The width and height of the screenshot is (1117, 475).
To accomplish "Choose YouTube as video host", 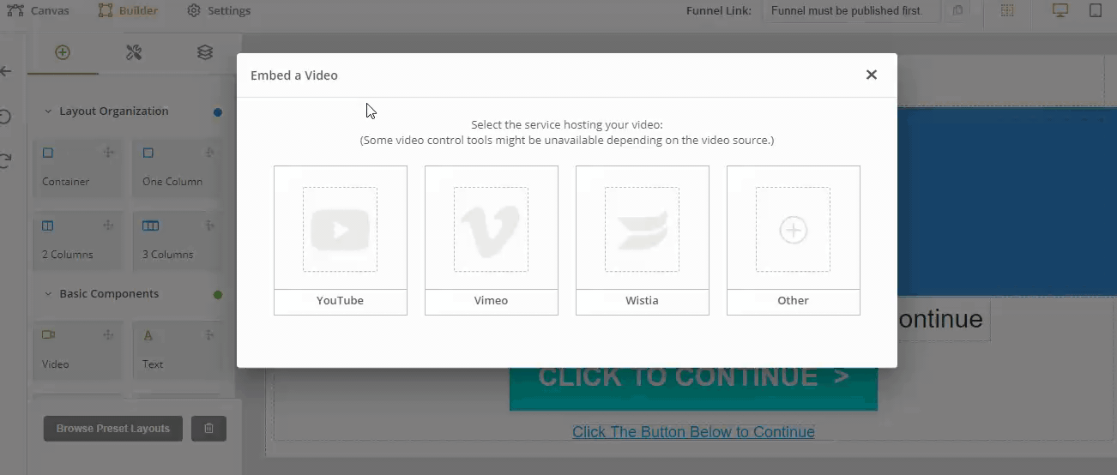I will point(341,240).
